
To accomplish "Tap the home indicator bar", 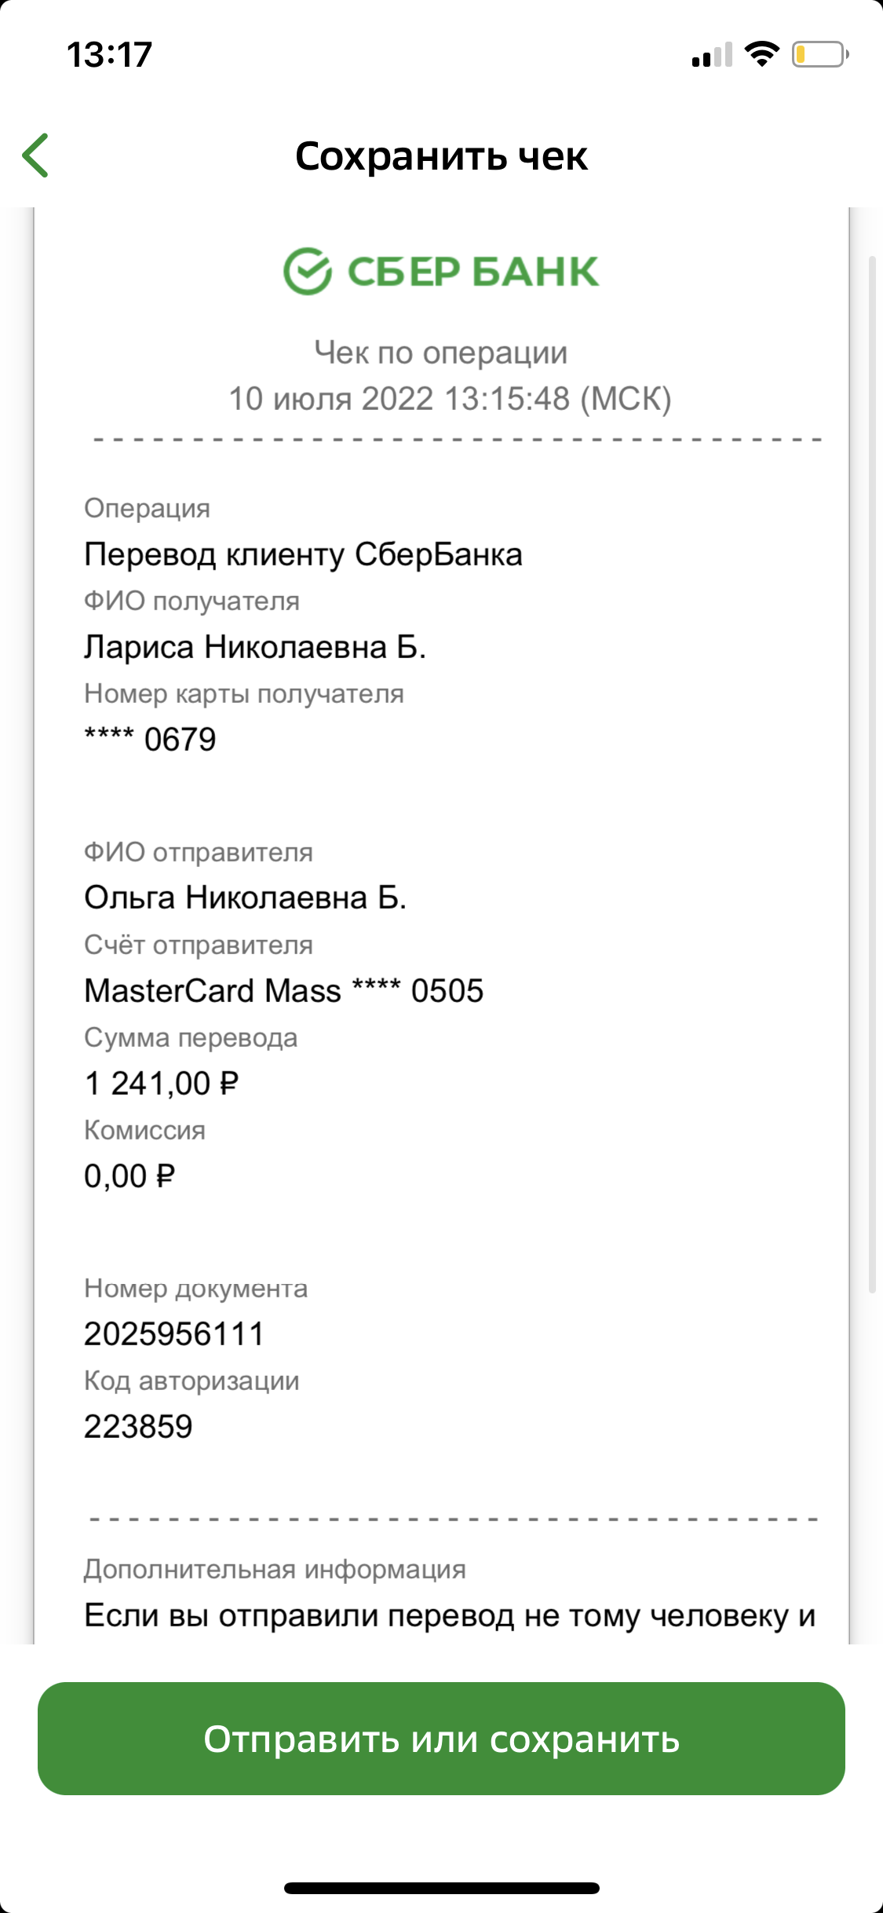I will [441, 1888].
